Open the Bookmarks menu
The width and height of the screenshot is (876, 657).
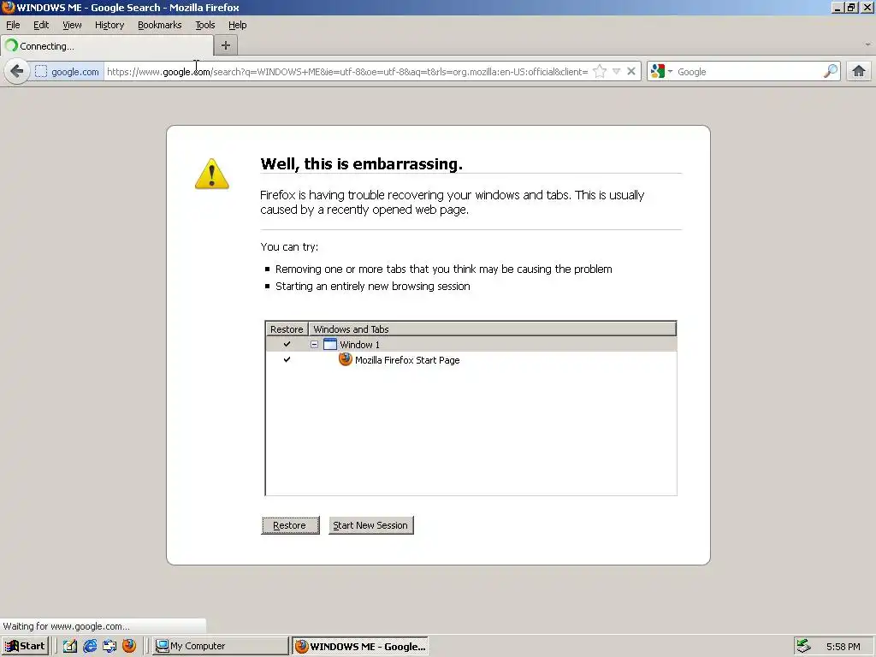(x=160, y=25)
